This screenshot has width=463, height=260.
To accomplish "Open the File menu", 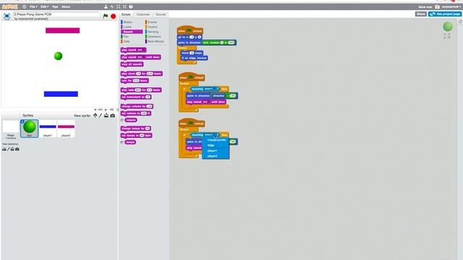I will pos(33,6).
